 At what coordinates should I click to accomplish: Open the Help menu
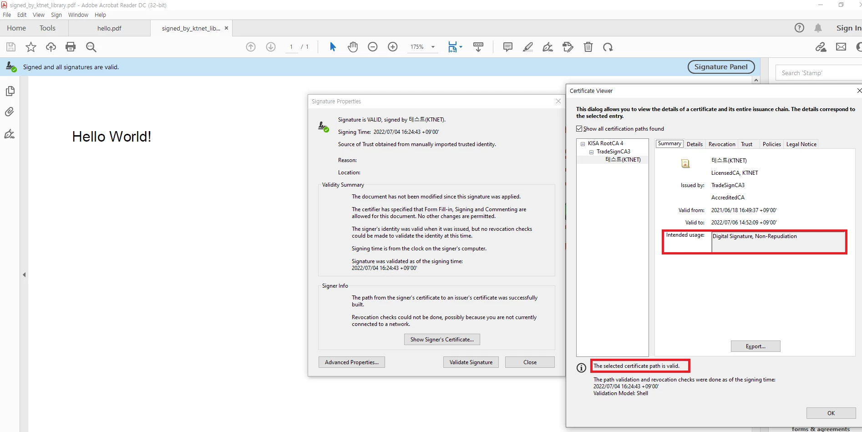pyautogui.click(x=100, y=15)
